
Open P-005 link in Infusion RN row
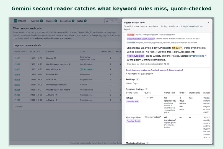point(17,80)
